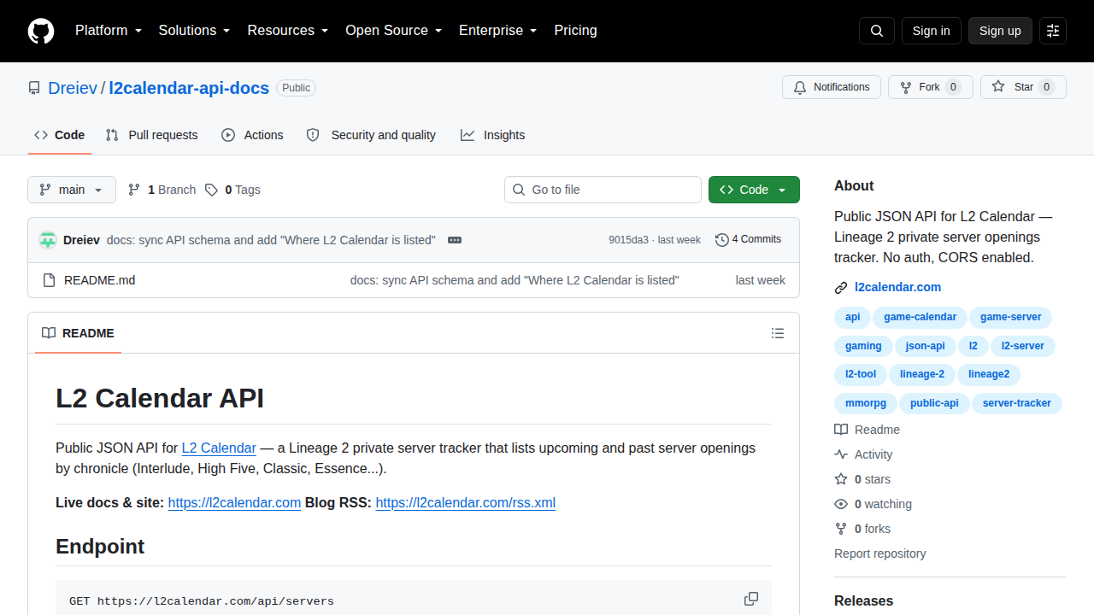Open the Activity link in sidebar
The width and height of the screenshot is (1094, 615).
863,454
